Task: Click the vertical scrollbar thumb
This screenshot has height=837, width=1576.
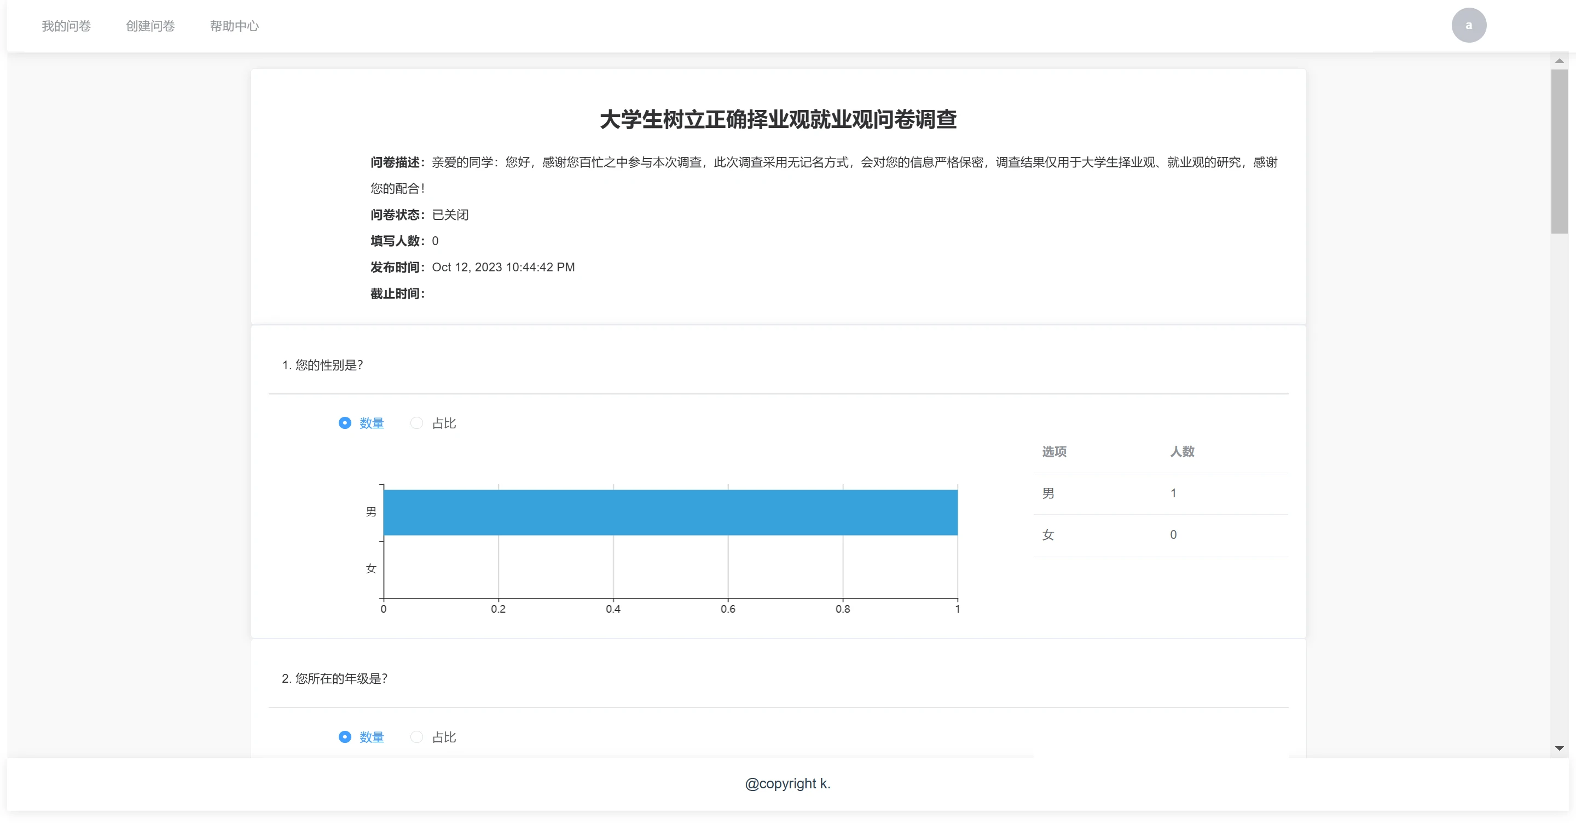Action: pos(1559,150)
